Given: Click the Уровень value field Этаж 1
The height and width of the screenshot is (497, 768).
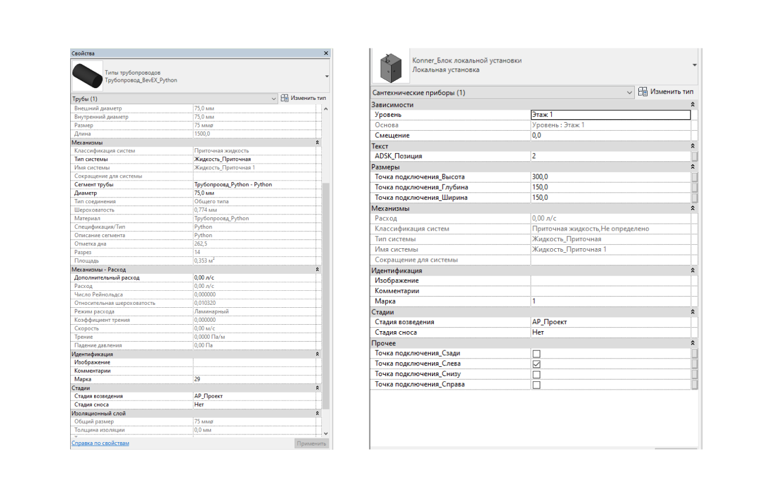Looking at the screenshot, I should coord(610,115).
